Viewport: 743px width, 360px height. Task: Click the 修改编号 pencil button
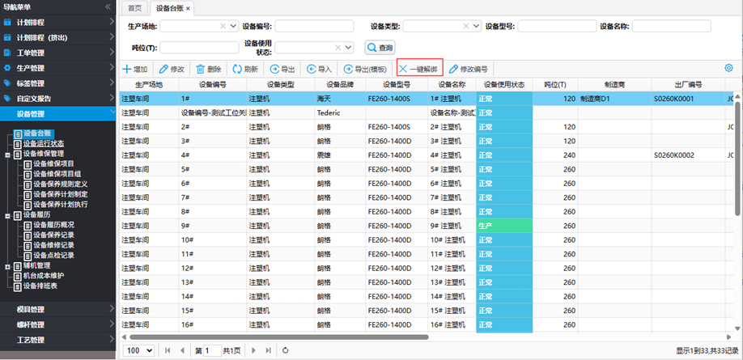[469, 70]
